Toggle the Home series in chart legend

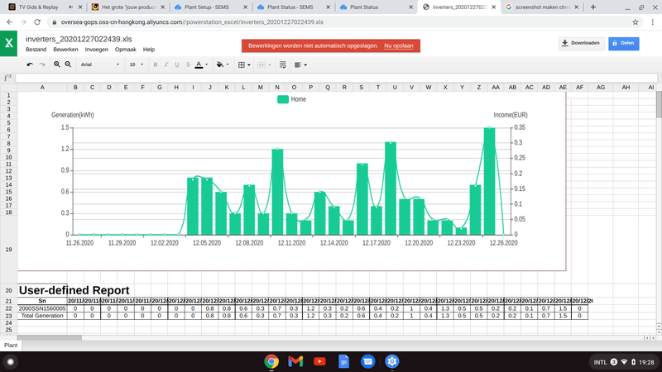coord(292,99)
